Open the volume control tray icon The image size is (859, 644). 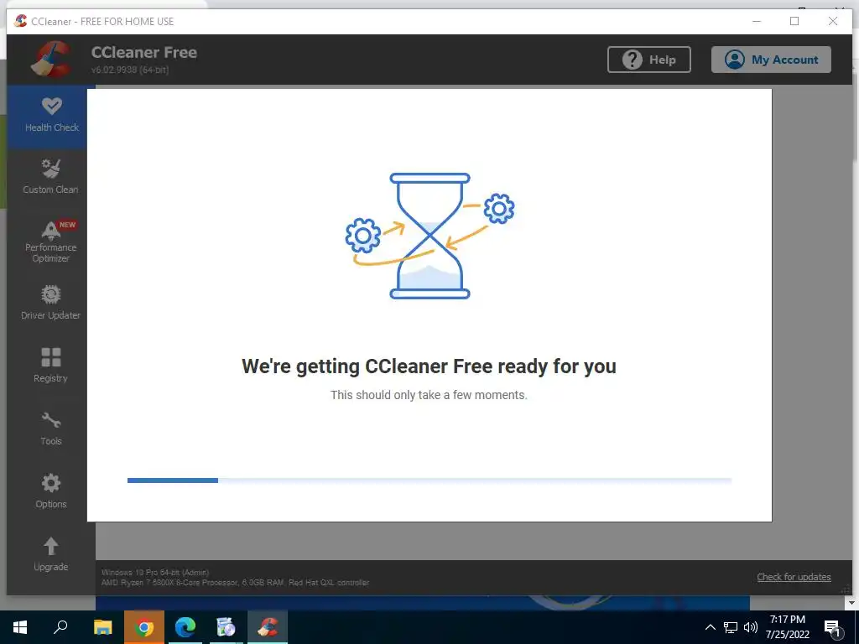[751, 627]
